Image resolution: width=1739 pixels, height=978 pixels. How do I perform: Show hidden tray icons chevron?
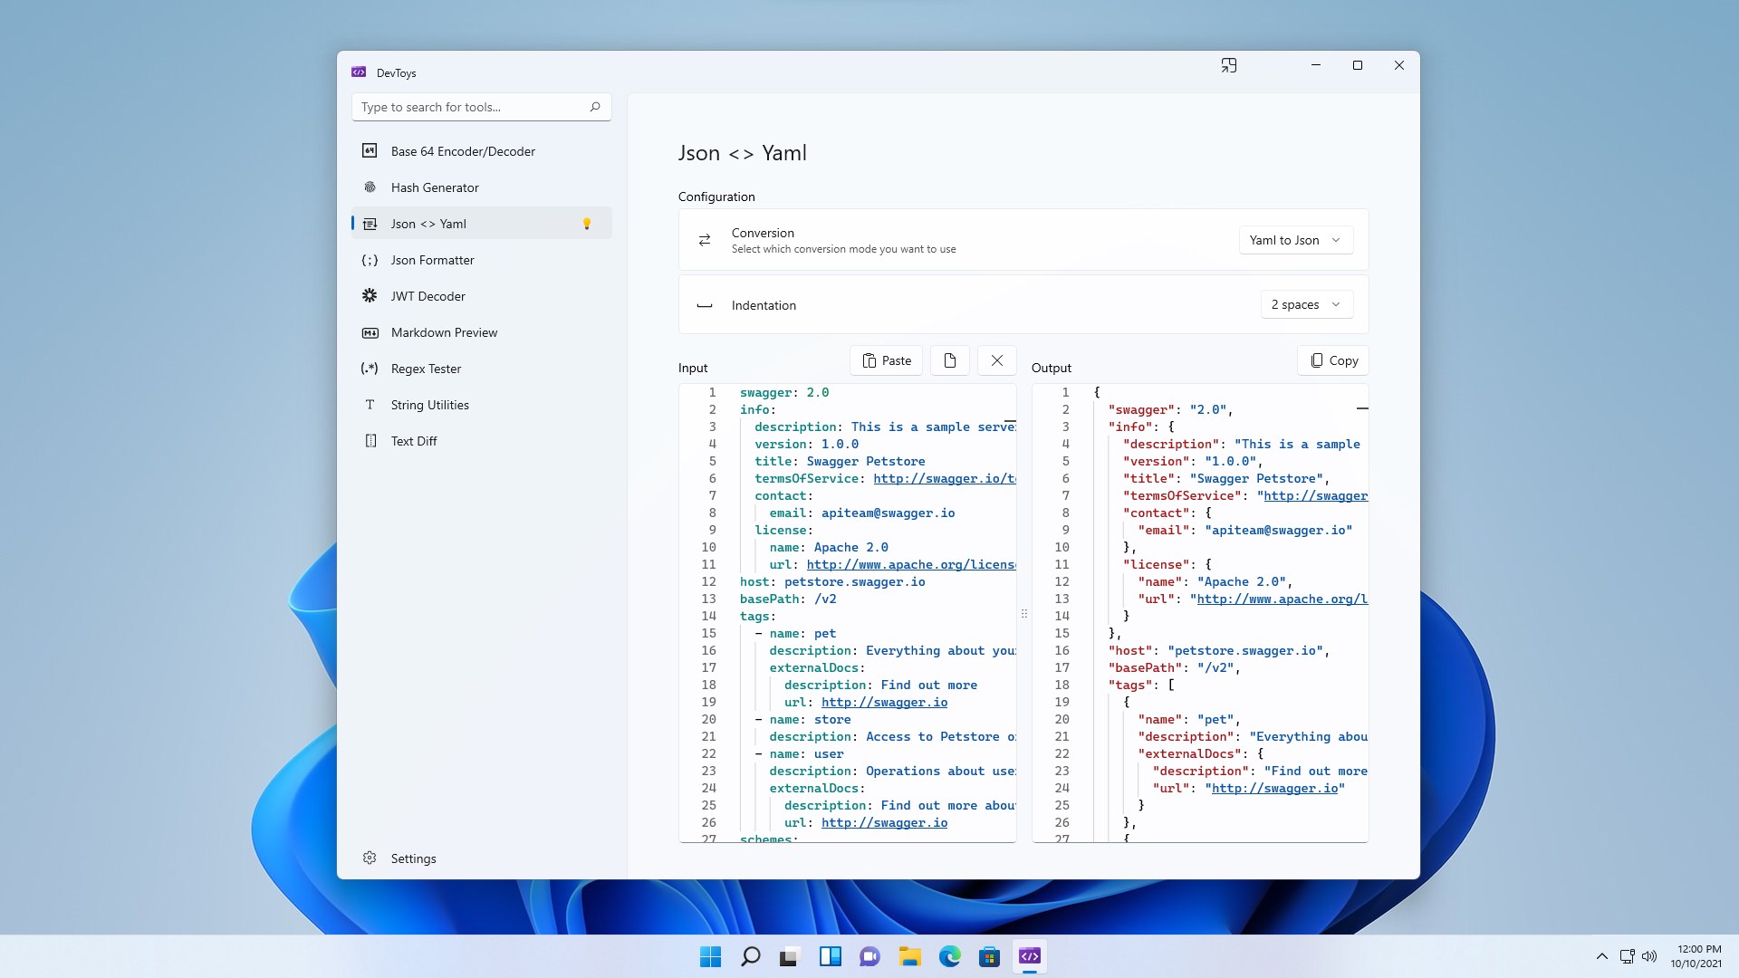click(1602, 956)
